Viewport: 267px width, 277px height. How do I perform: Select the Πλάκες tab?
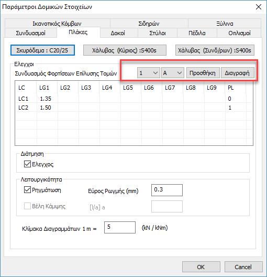[78, 33]
